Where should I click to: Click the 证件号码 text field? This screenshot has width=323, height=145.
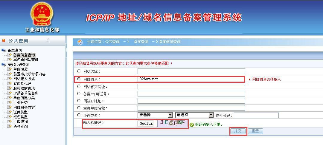(256, 115)
